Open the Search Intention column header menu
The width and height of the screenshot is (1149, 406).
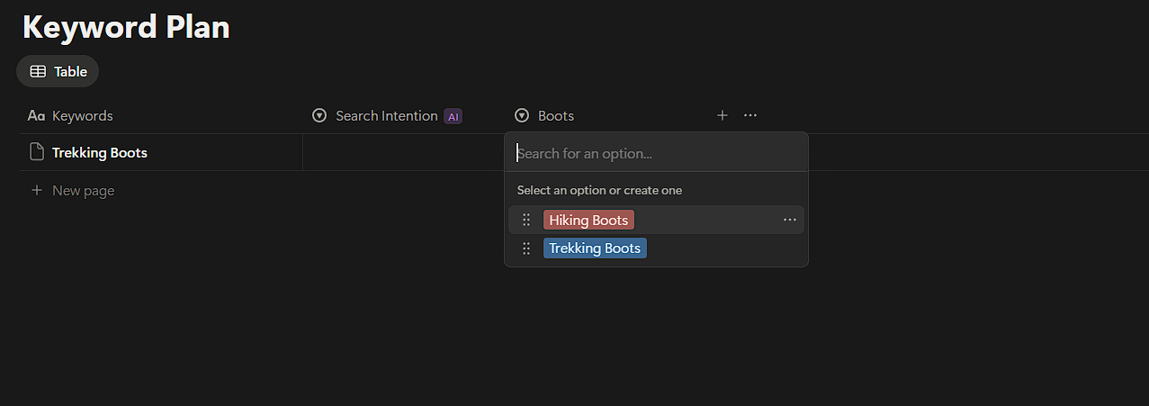386,116
